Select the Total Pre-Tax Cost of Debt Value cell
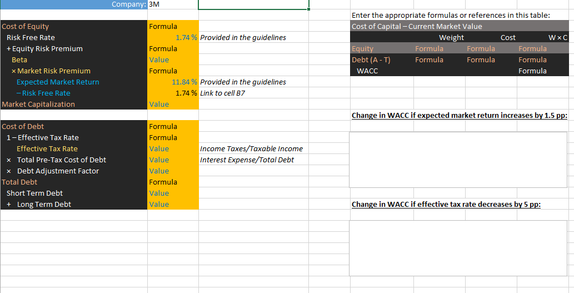This screenshot has height=293, width=574. [x=173, y=160]
